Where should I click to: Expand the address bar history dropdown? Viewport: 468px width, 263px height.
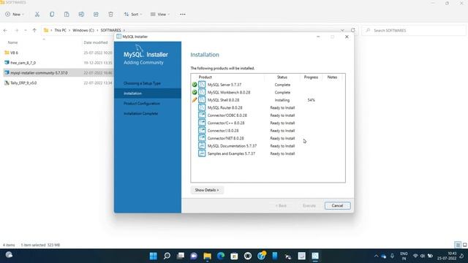[342, 31]
